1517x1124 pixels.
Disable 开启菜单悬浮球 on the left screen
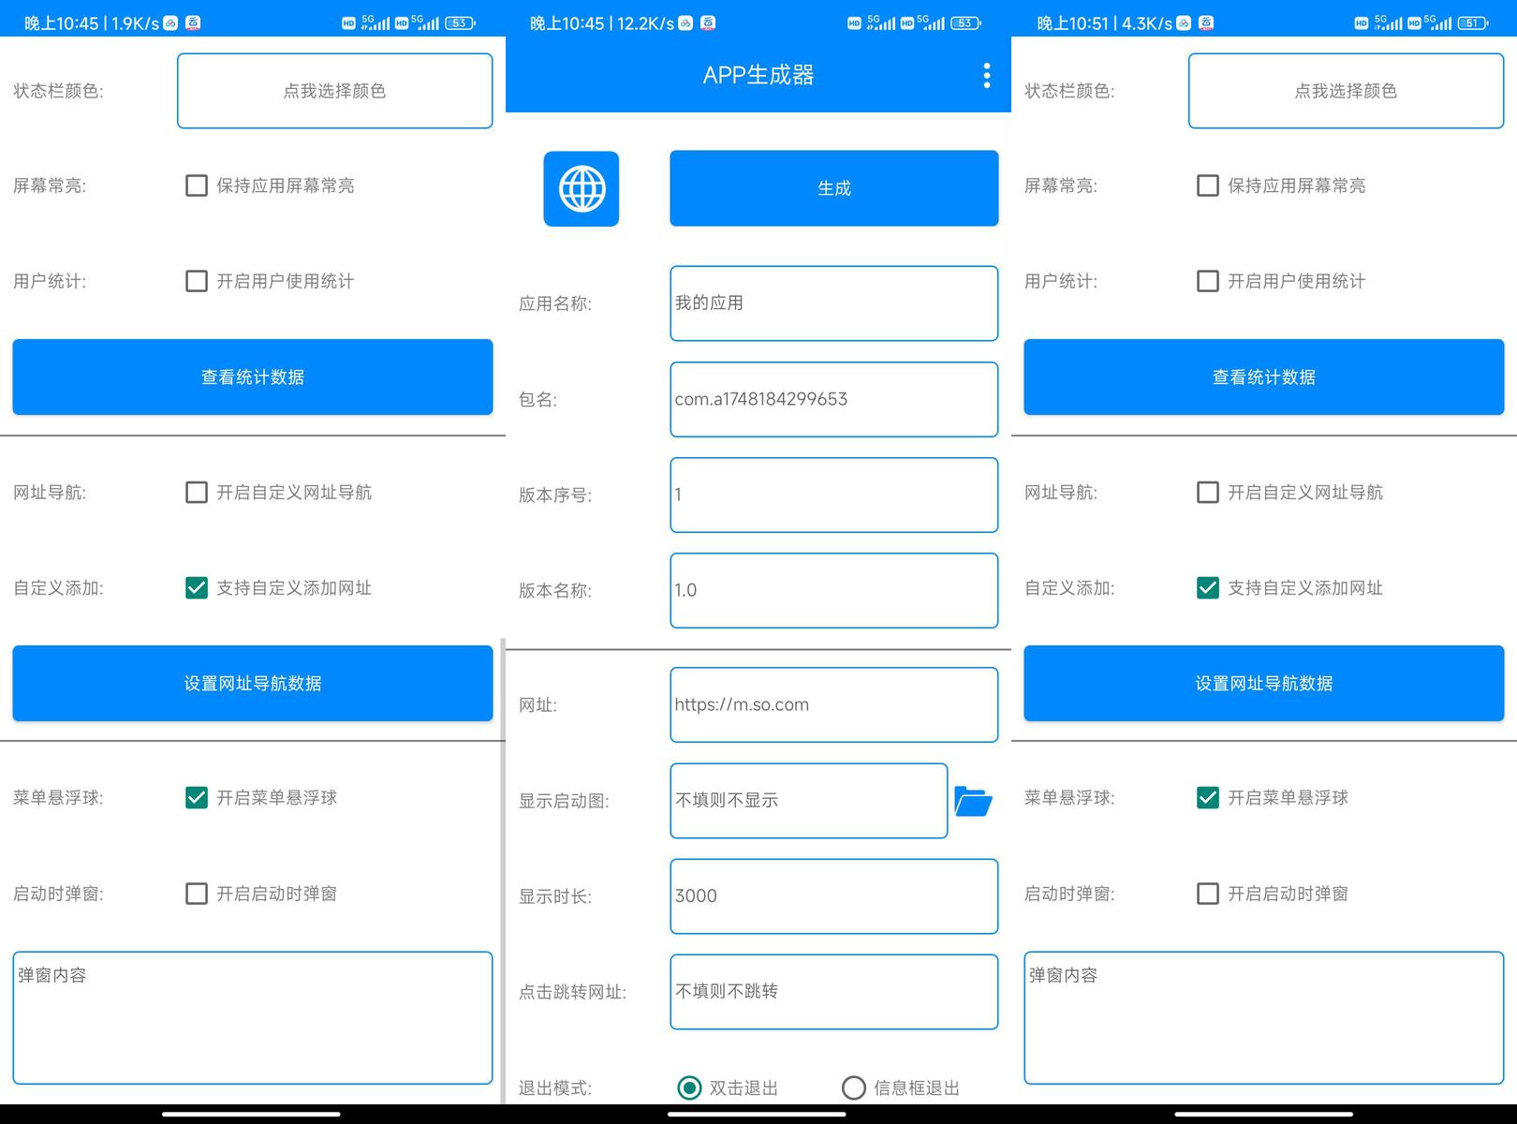(197, 797)
